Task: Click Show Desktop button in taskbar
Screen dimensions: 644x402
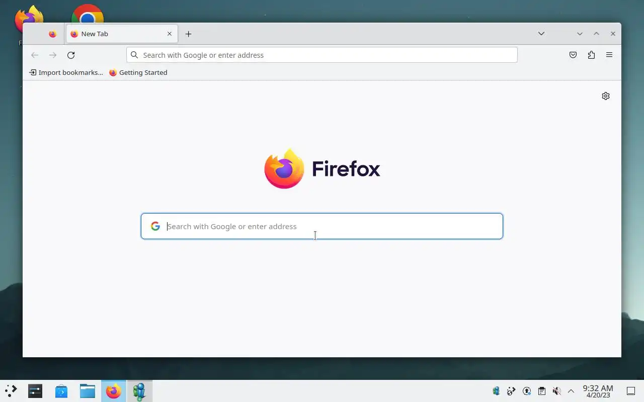Action: click(x=631, y=391)
